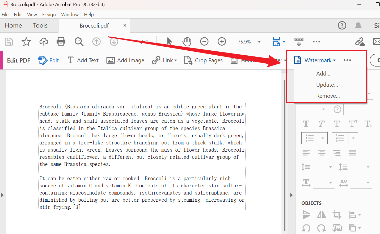Zoom in with the plus circle icon
This screenshot has width=380, height=234.
pyautogui.click(x=222, y=42)
